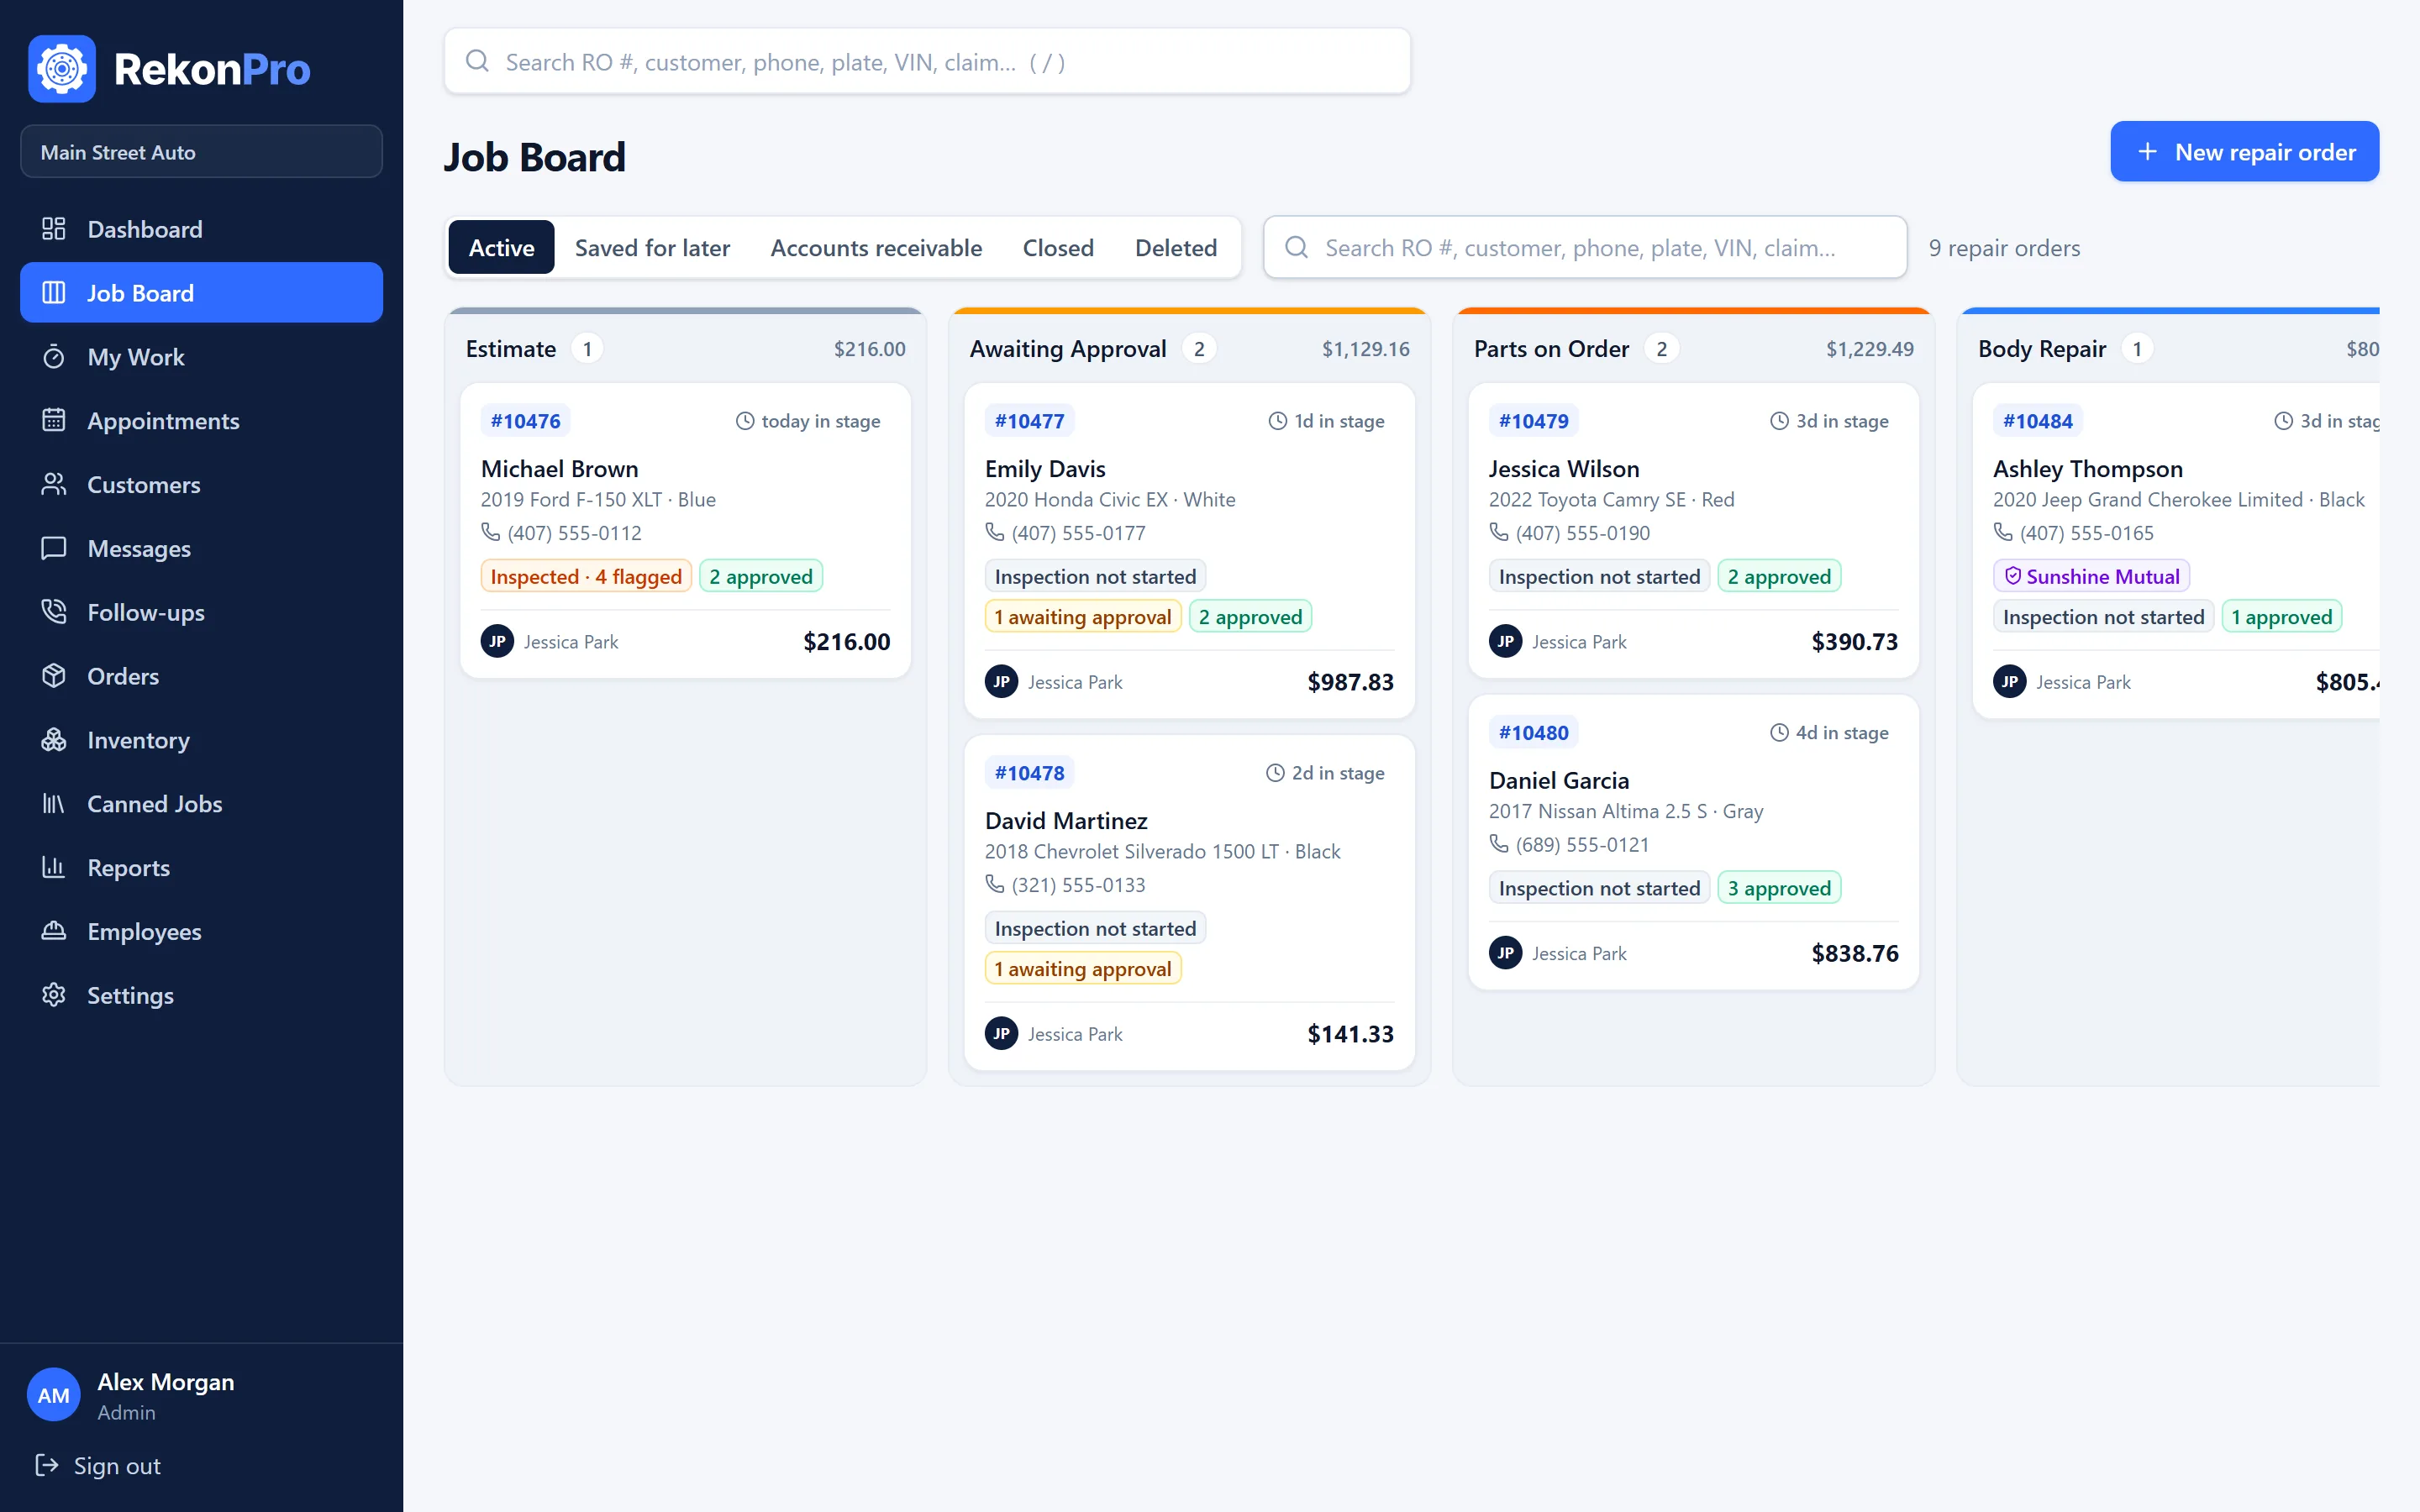Viewport: 2420px width, 1512px height.
Task: Click phone icon on Michael Brown card
Action: coord(490,532)
